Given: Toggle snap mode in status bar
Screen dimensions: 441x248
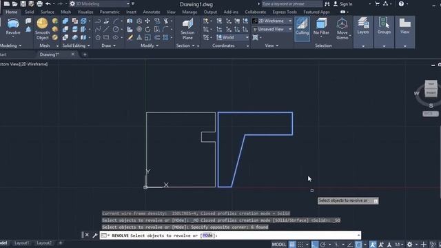Looking at the screenshot, I should click(x=300, y=245).
